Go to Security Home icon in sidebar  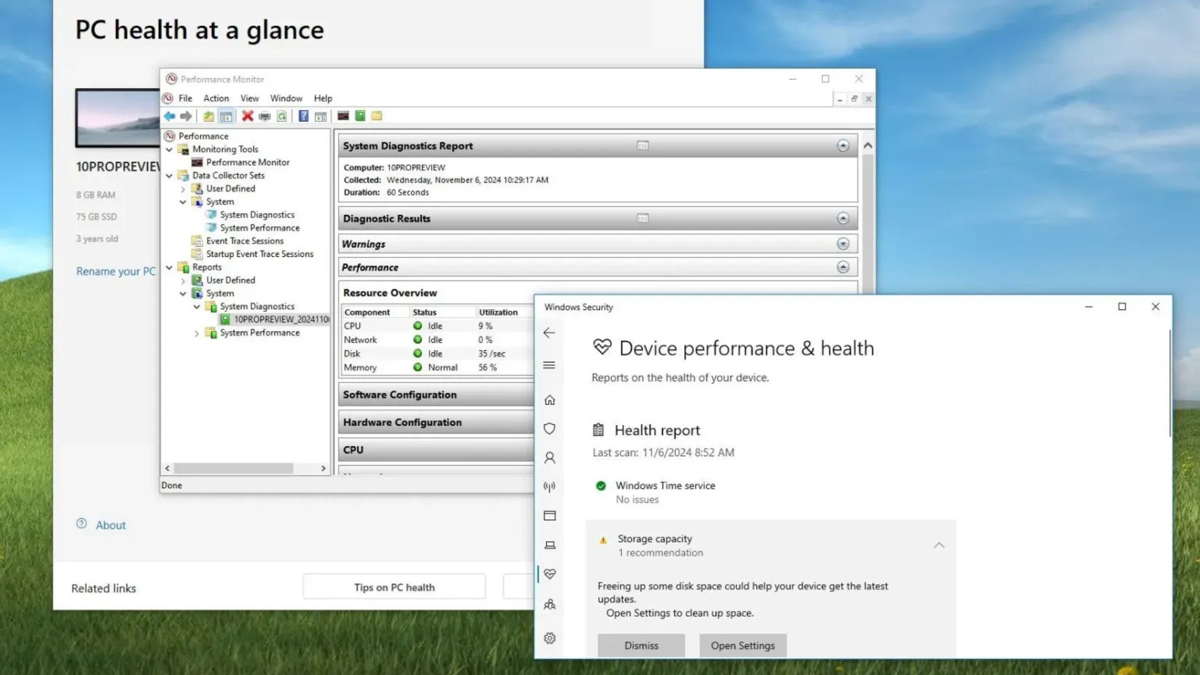[549, 400]
